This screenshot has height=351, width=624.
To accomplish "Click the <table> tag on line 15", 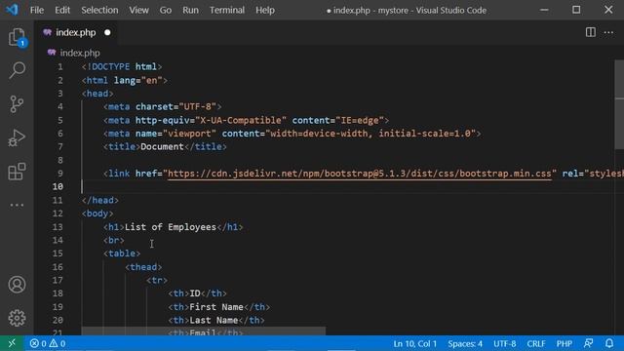I will point(122,253).
